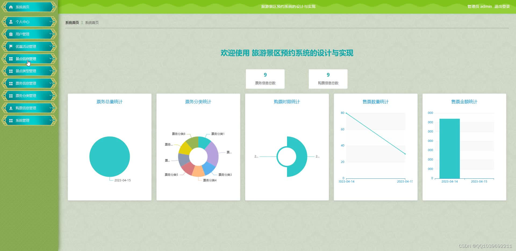Open the 用户管理 sidebar menu
Screen dimensions: 516x251
click(x=29, y=34)
